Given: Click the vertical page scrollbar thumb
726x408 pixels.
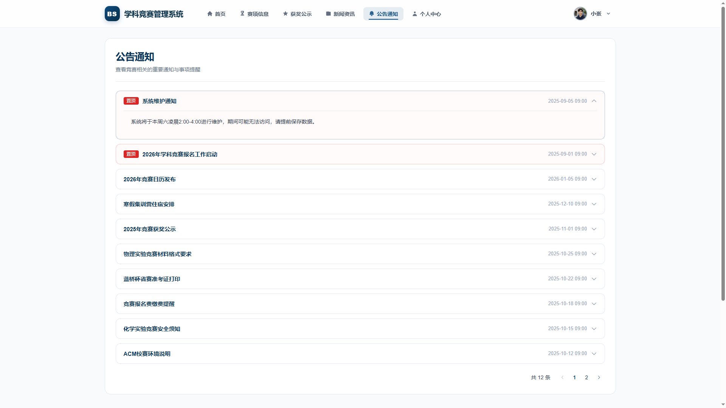Looking at the screenshot, I should tap(723, 153).
